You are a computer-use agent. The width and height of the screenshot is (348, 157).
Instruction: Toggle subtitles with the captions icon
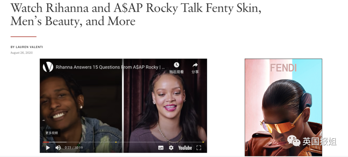161,148
